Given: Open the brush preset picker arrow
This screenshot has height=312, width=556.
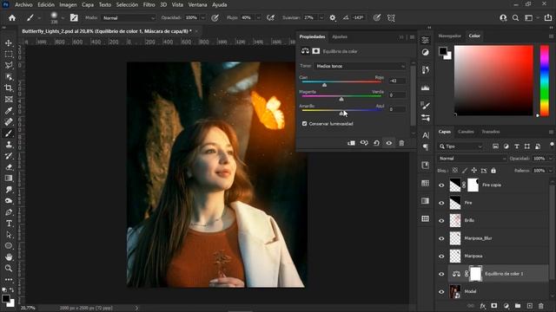Looking at the screenshot, I should coord(63,17).
